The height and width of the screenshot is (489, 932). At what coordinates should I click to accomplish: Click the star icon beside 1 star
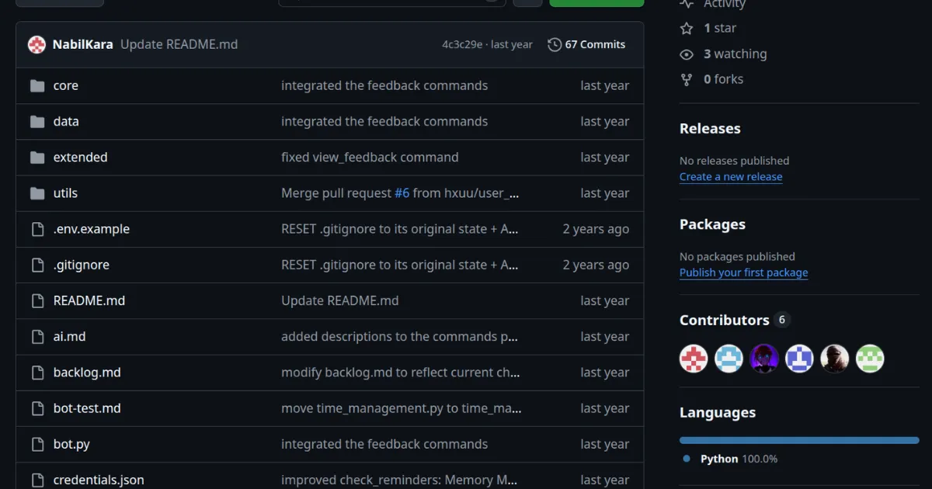[x=687, y=28]
